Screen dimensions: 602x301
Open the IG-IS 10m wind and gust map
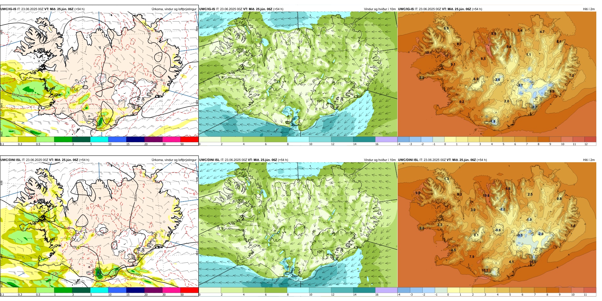(x=298, y=74)
